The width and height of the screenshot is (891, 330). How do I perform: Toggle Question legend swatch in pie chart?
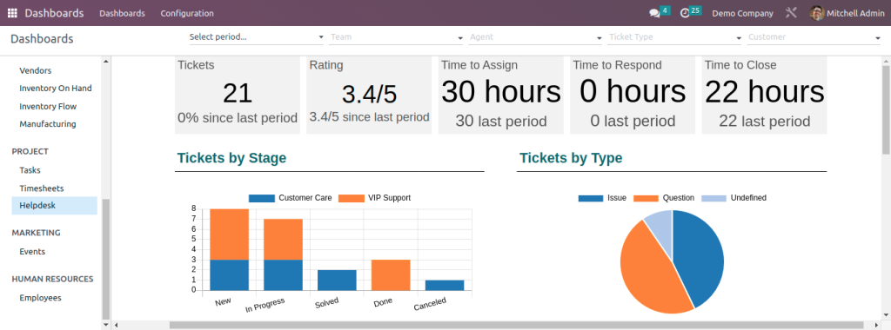[x=646, y=199]
